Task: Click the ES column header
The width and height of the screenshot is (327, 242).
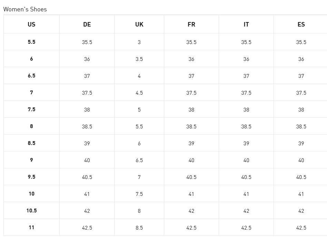Action: pyautogui.click(x=301, y=24)
